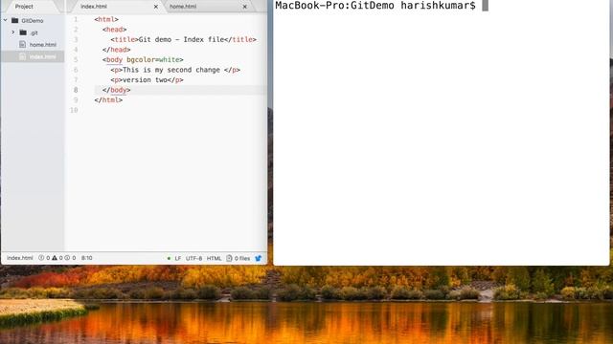
Task: Click the opening html tag on line 1
Action: tap(106, 19)
